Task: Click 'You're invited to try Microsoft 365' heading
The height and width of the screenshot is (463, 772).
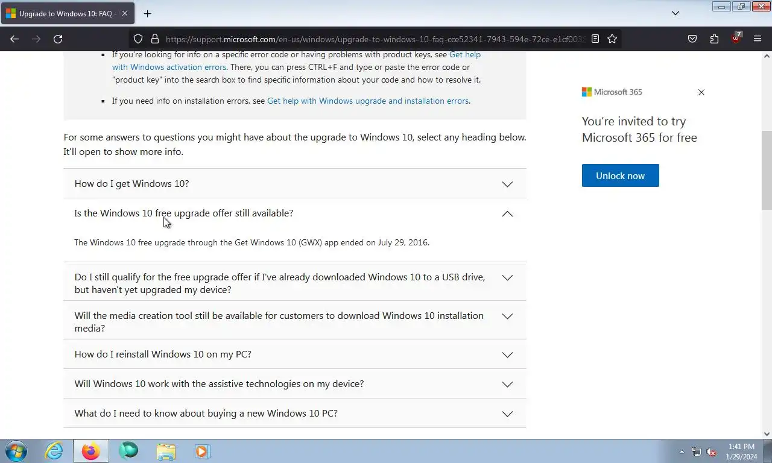Action: [639, 129]
